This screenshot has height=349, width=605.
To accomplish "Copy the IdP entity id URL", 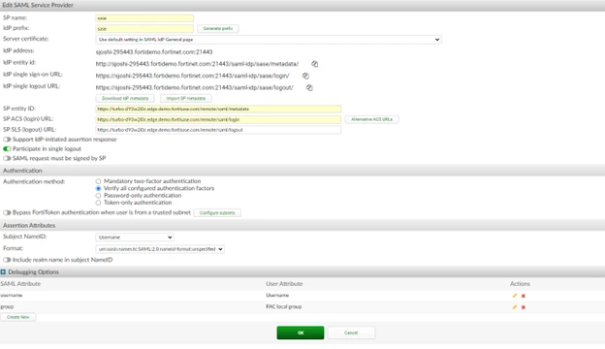I will (x=315, y=64).
